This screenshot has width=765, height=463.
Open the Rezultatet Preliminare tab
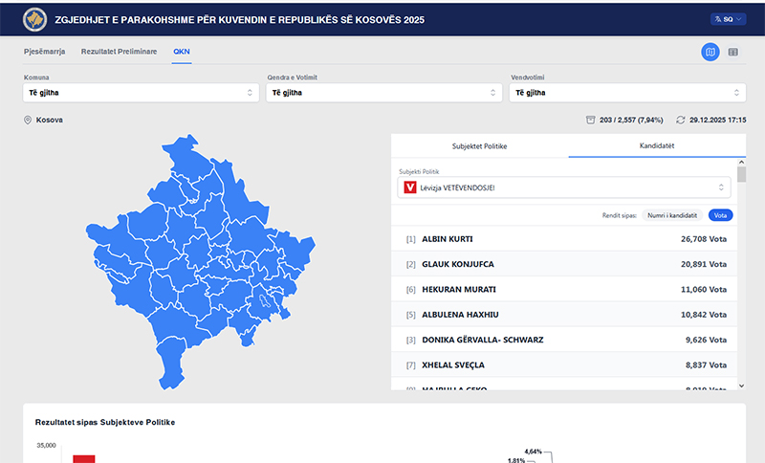click(119, 51)
